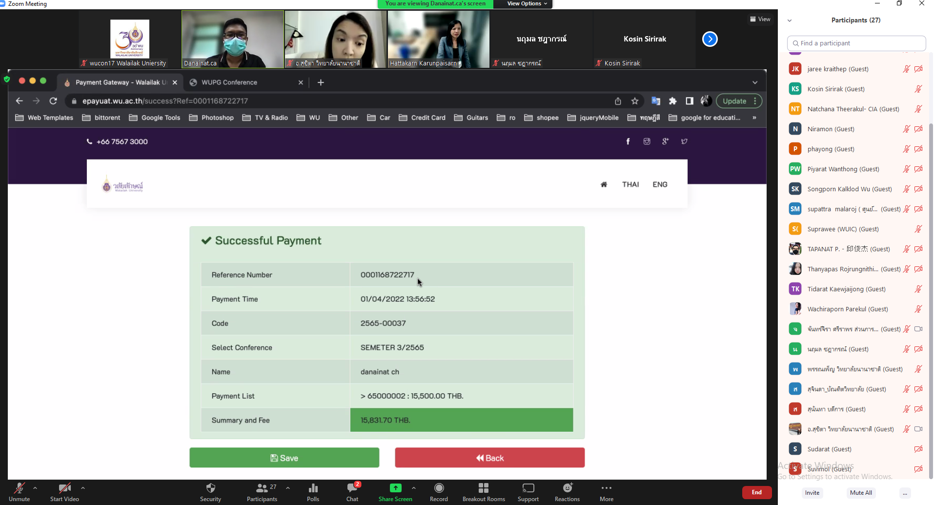Toggle Unmute microphone

tap(20, 488)
